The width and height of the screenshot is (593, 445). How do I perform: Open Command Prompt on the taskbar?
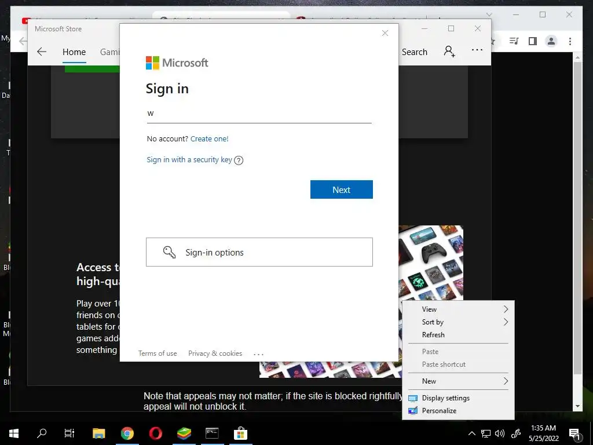[x=212, y=433]
